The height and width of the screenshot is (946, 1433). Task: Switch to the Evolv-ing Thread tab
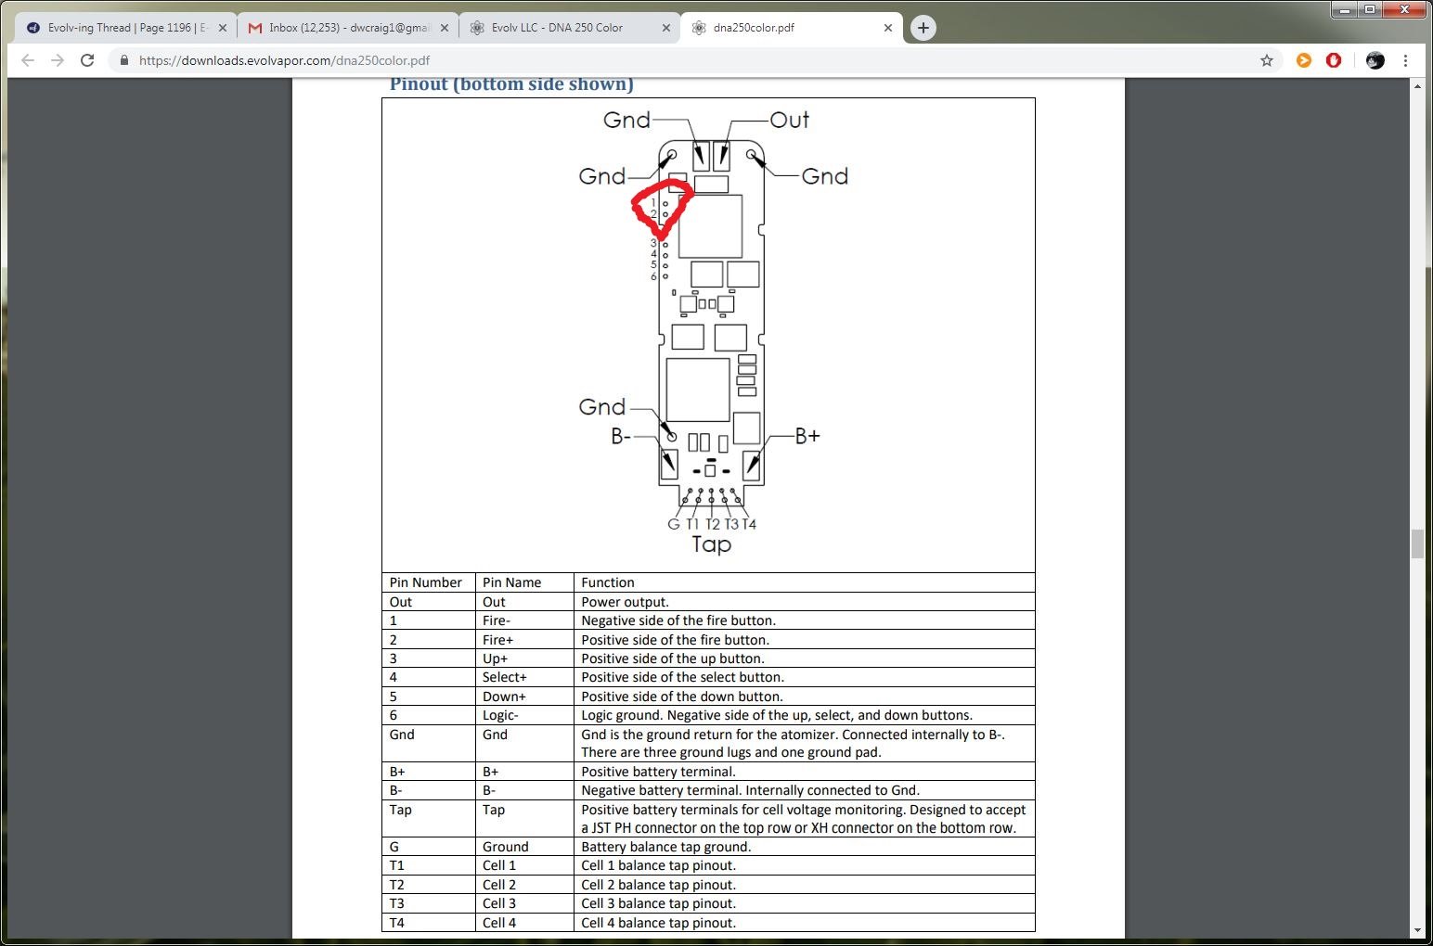coord(121,28)
